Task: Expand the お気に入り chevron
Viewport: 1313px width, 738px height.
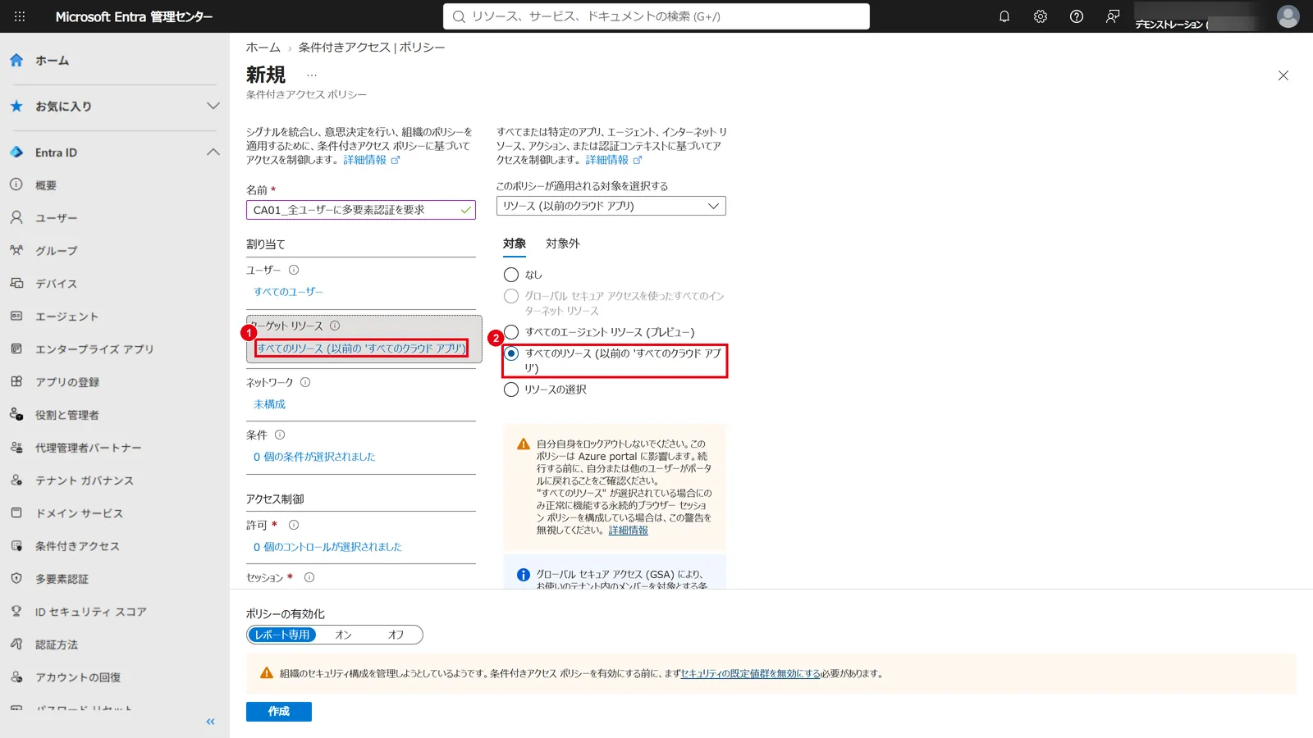Action: coord(213,106)
